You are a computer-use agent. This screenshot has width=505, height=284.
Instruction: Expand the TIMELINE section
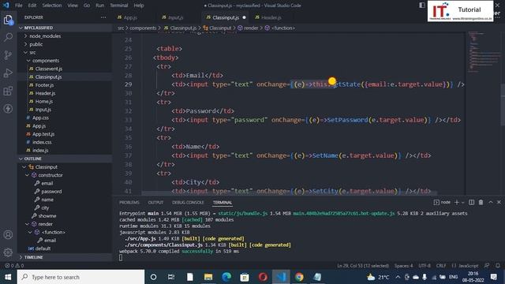pyautogui.click(x=65, y=257)
